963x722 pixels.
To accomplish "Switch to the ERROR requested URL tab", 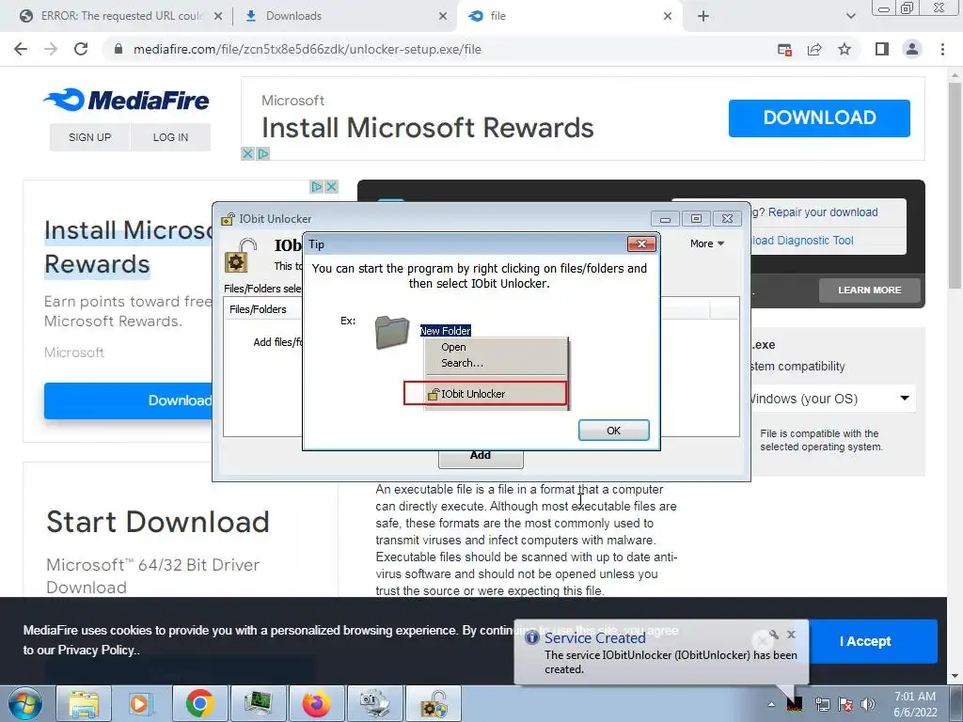I will [x=121, y=16].
